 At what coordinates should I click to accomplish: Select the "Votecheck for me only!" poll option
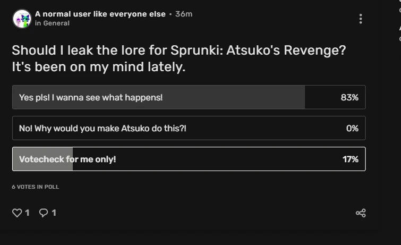(x=67, y=159)
